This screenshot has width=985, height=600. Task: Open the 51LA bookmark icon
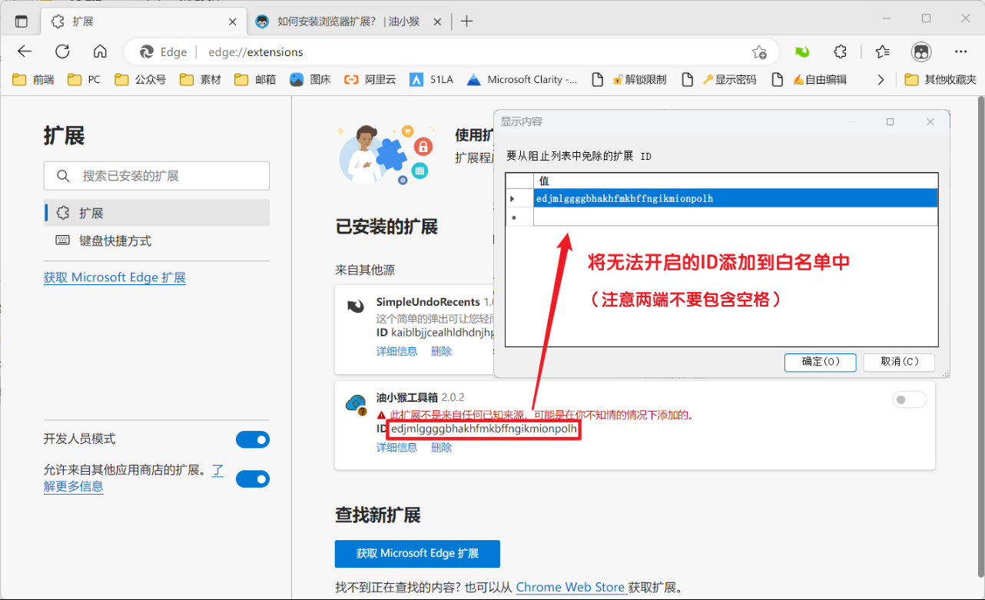(x=416, y=79)
